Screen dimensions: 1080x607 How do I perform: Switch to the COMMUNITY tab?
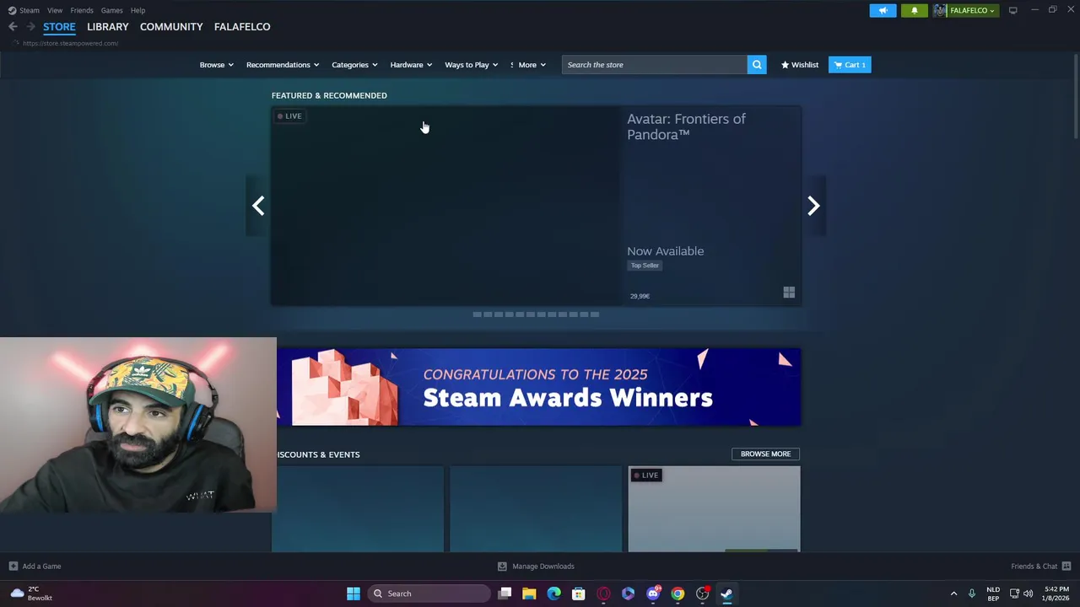pyautogui.click(x=171, y=27)
